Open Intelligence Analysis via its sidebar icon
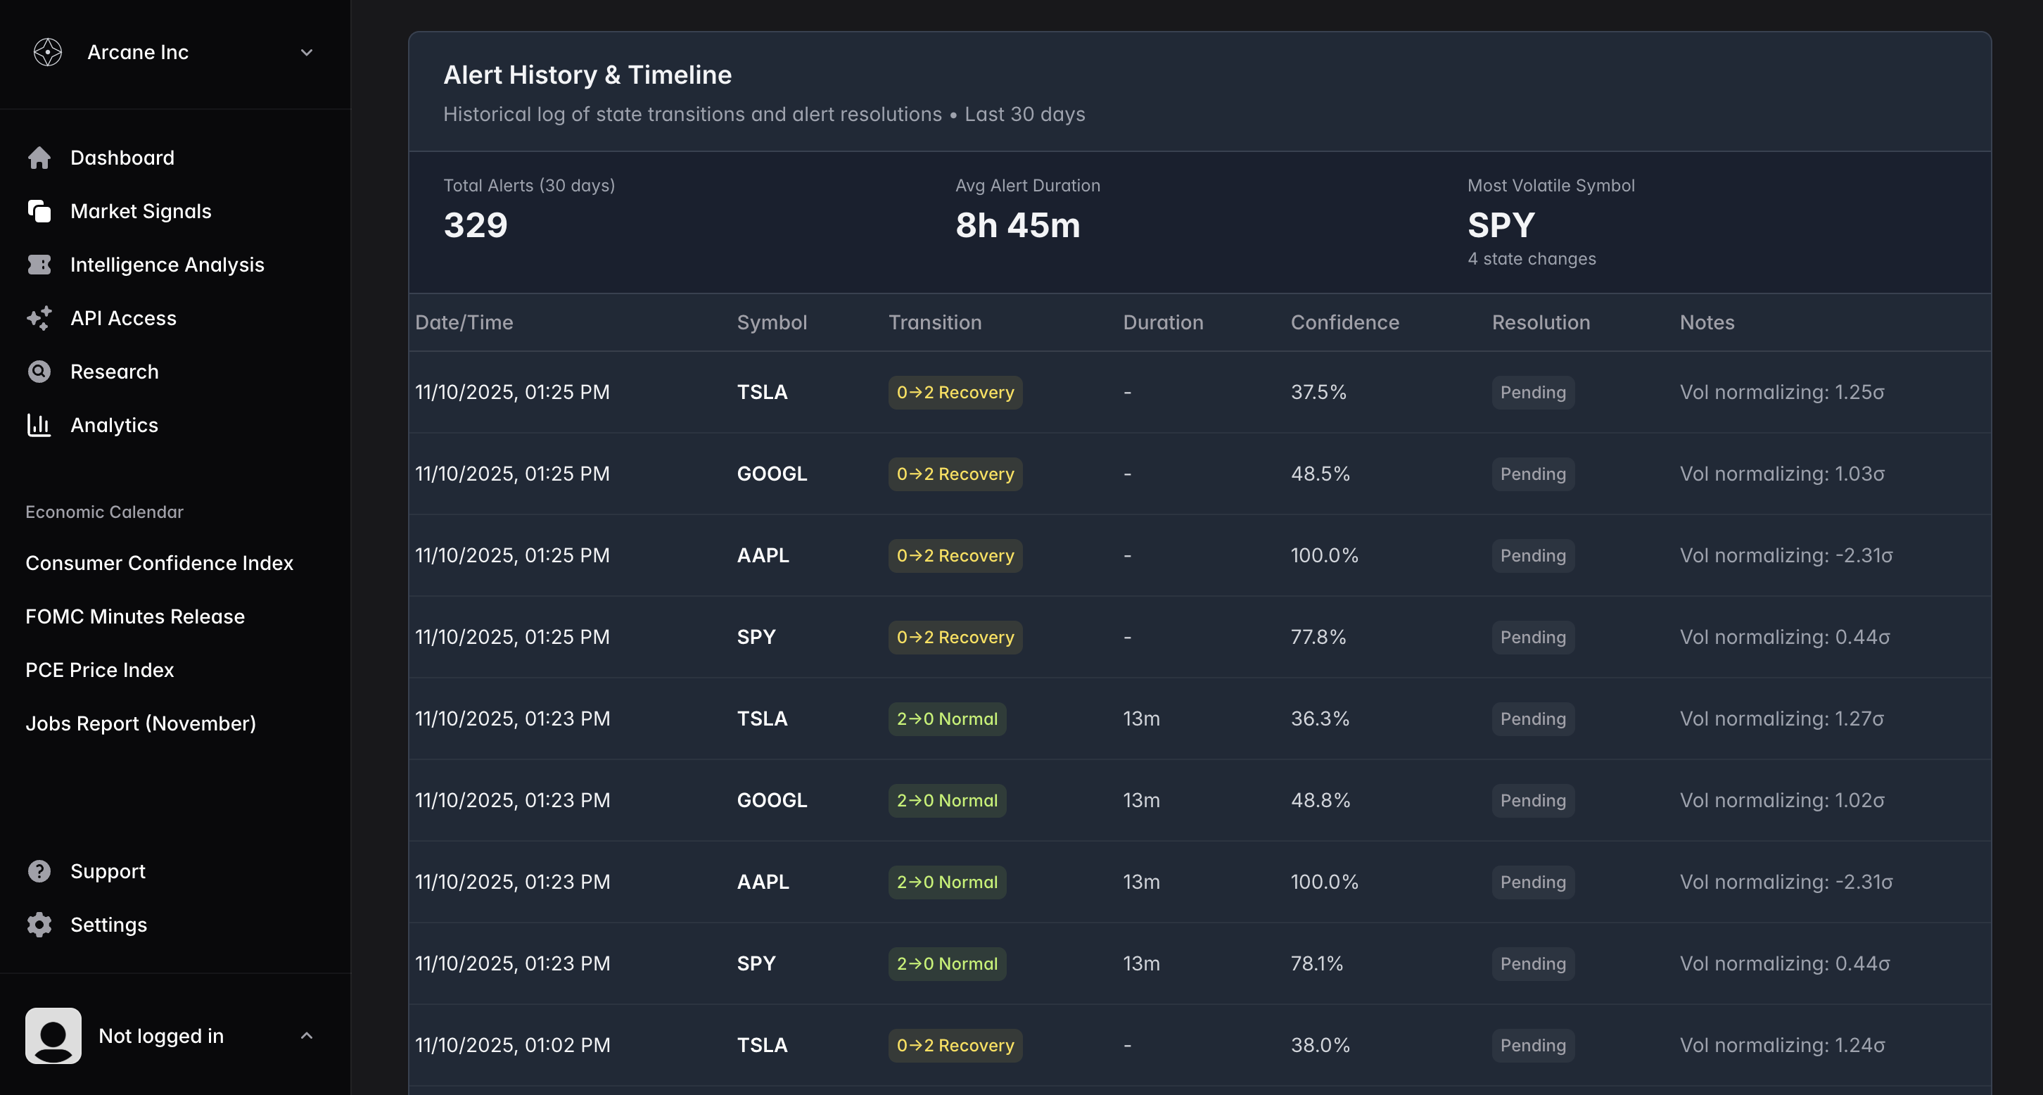This screenshot has height=1095, width=2043. tap(39, 264)
